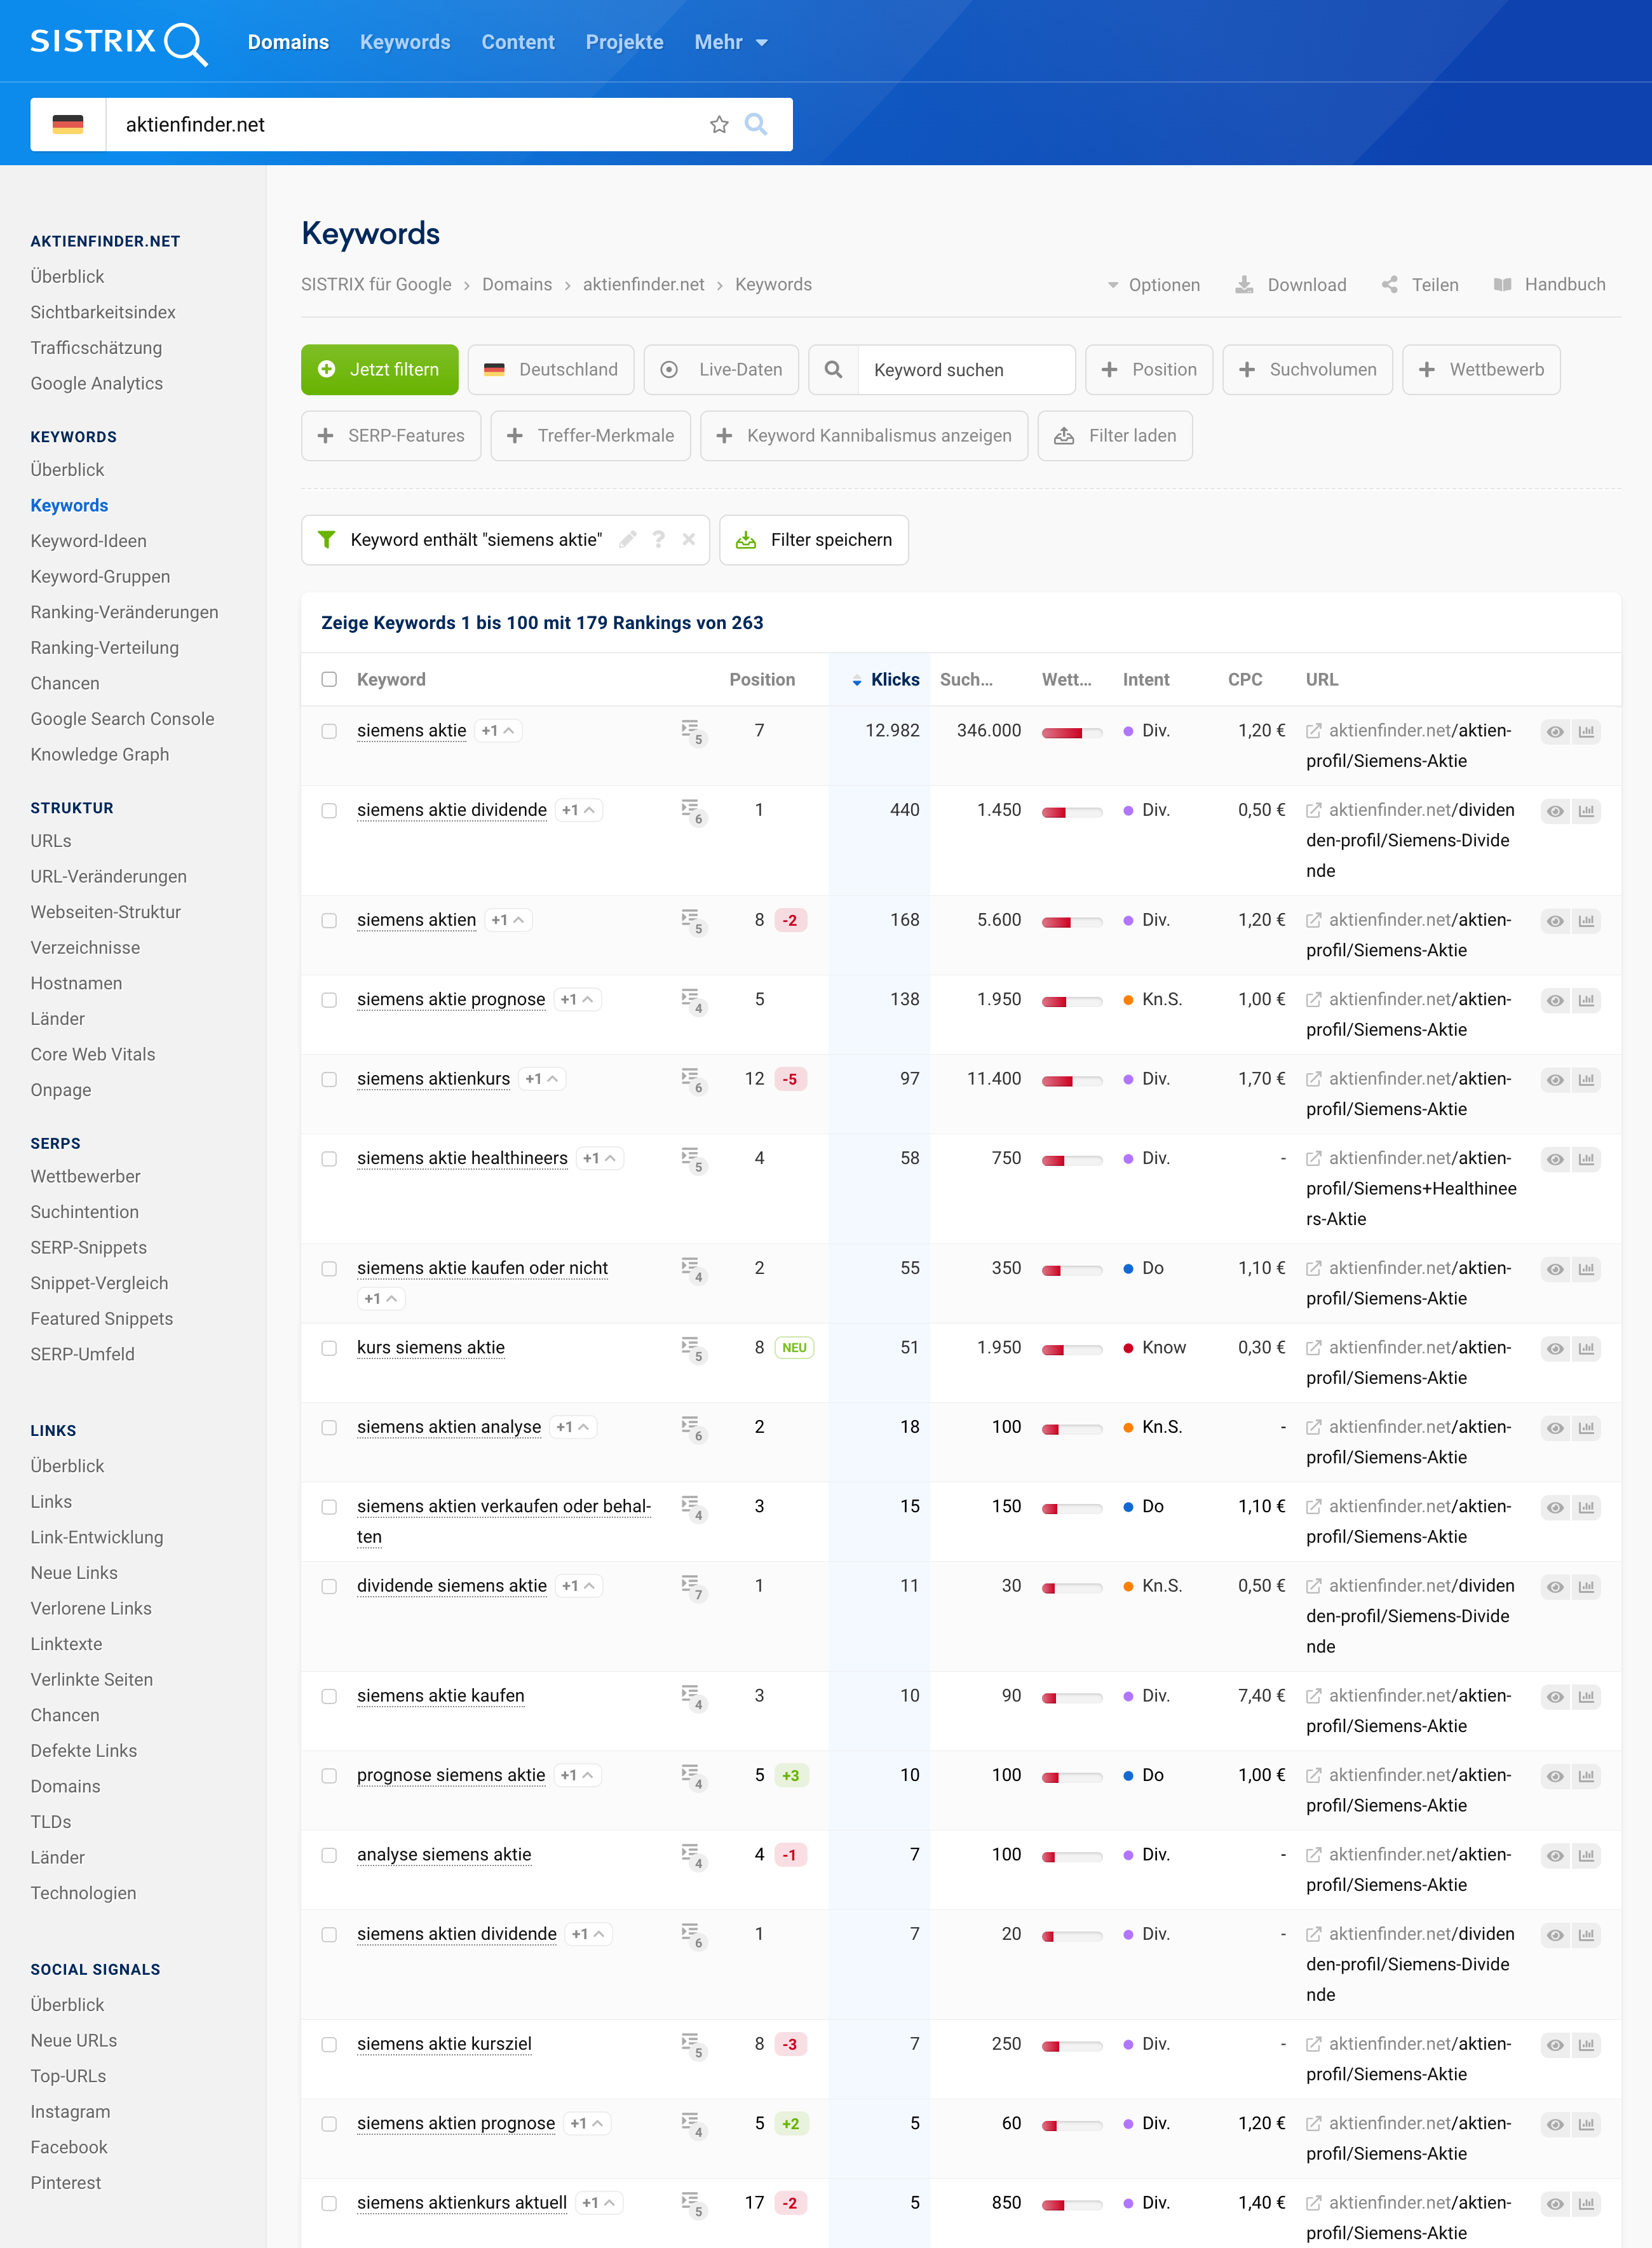Open the Content top menu

point(518,42)
